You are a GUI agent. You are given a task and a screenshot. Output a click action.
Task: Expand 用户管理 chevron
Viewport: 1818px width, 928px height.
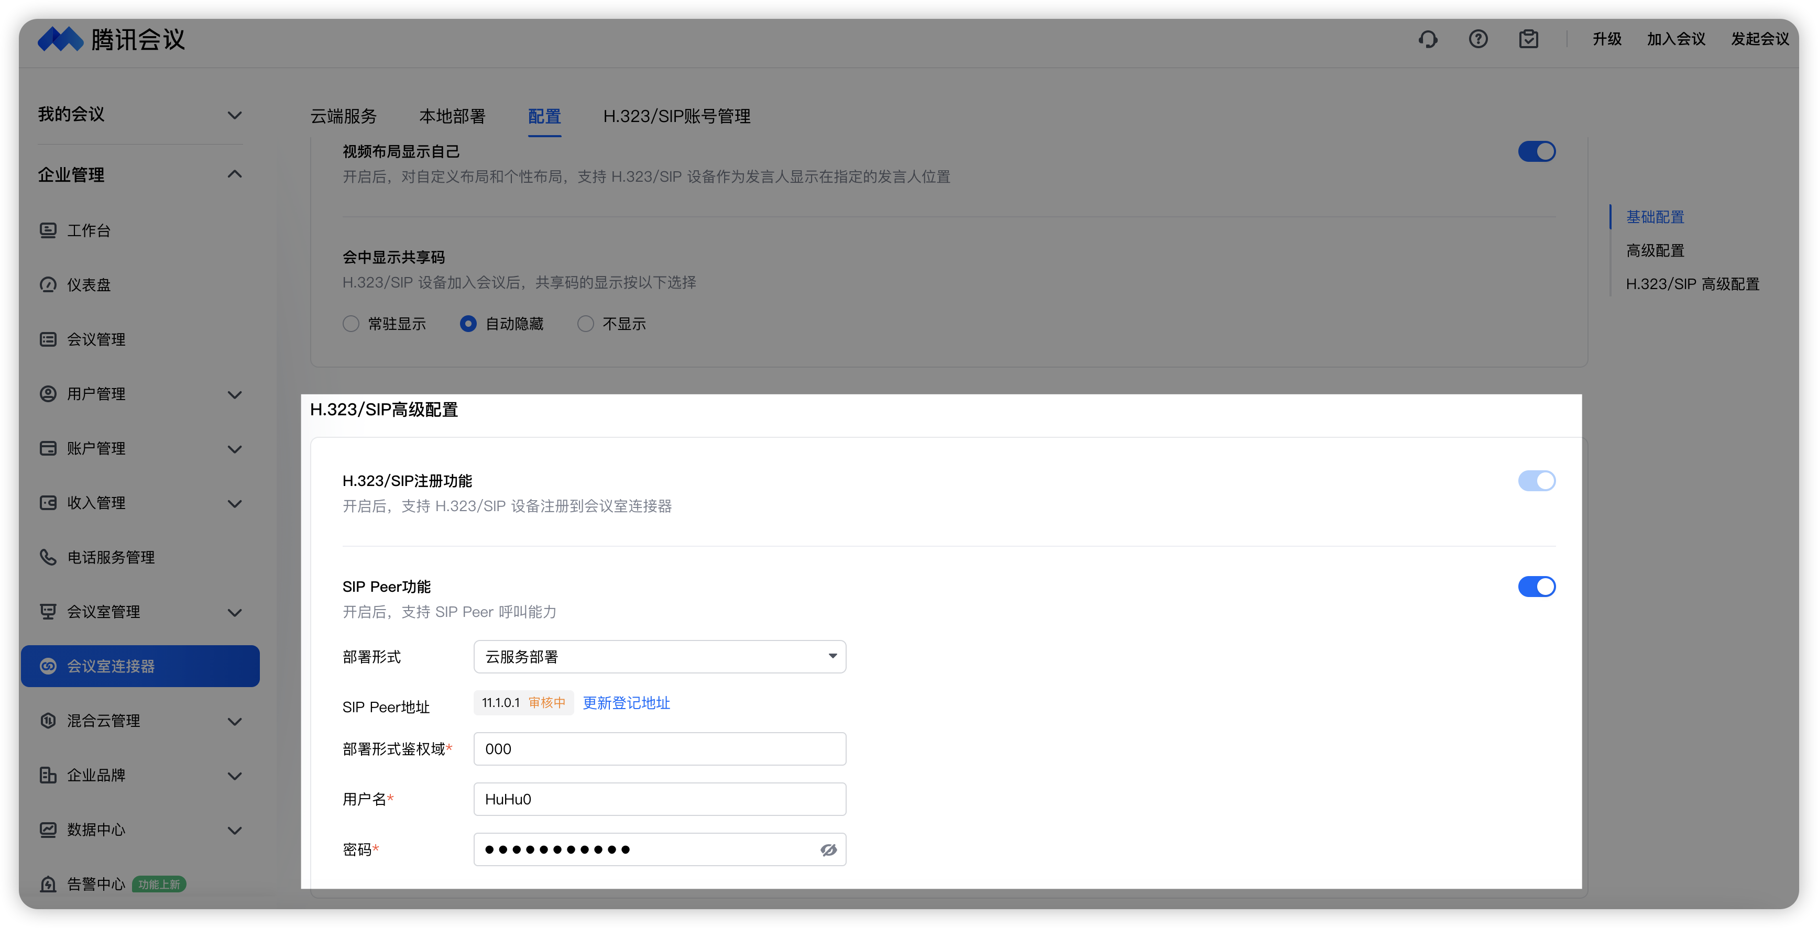tap(235, 394)
